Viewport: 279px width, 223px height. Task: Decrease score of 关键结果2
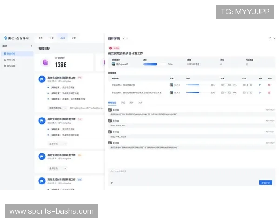click(x=244, y=92)
